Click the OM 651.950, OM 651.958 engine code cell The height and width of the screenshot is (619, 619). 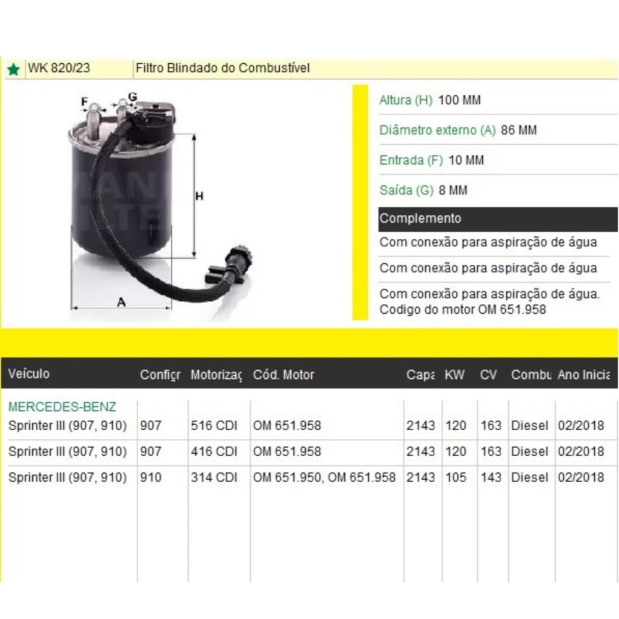click(324, 477)
